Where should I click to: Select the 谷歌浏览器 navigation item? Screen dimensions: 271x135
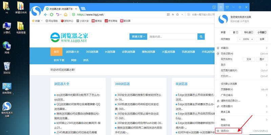coord(128,52)
